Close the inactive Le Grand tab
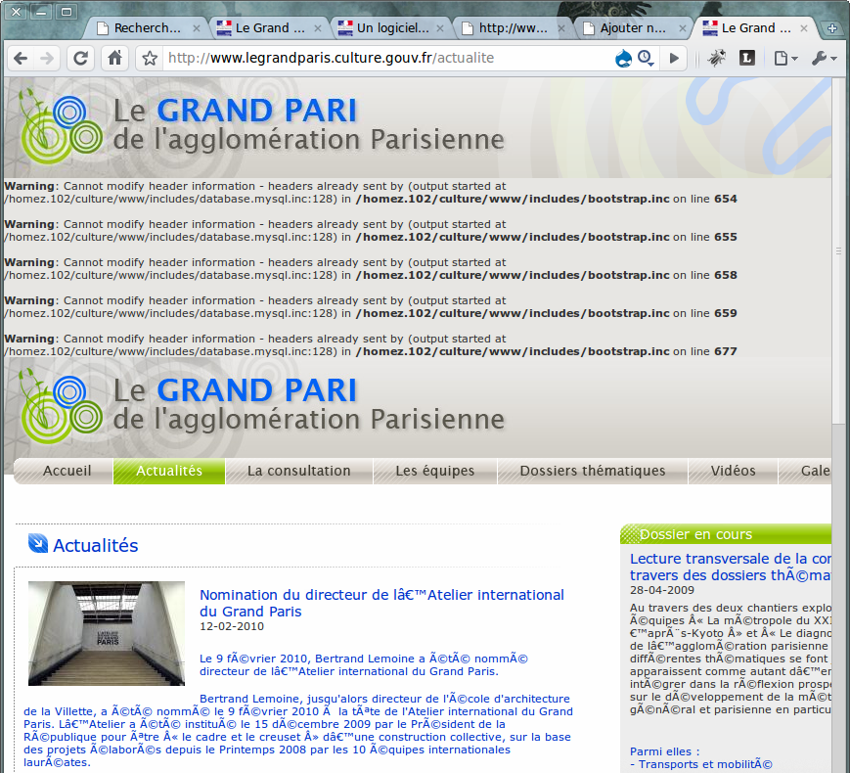This screenshot has width=850, height=773. [318, 28]
